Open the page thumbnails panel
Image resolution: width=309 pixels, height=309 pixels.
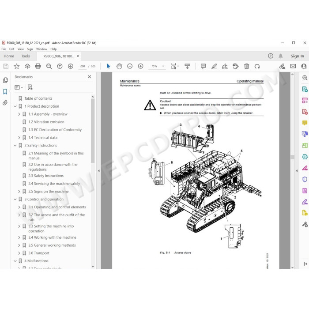tap(5, 80)
